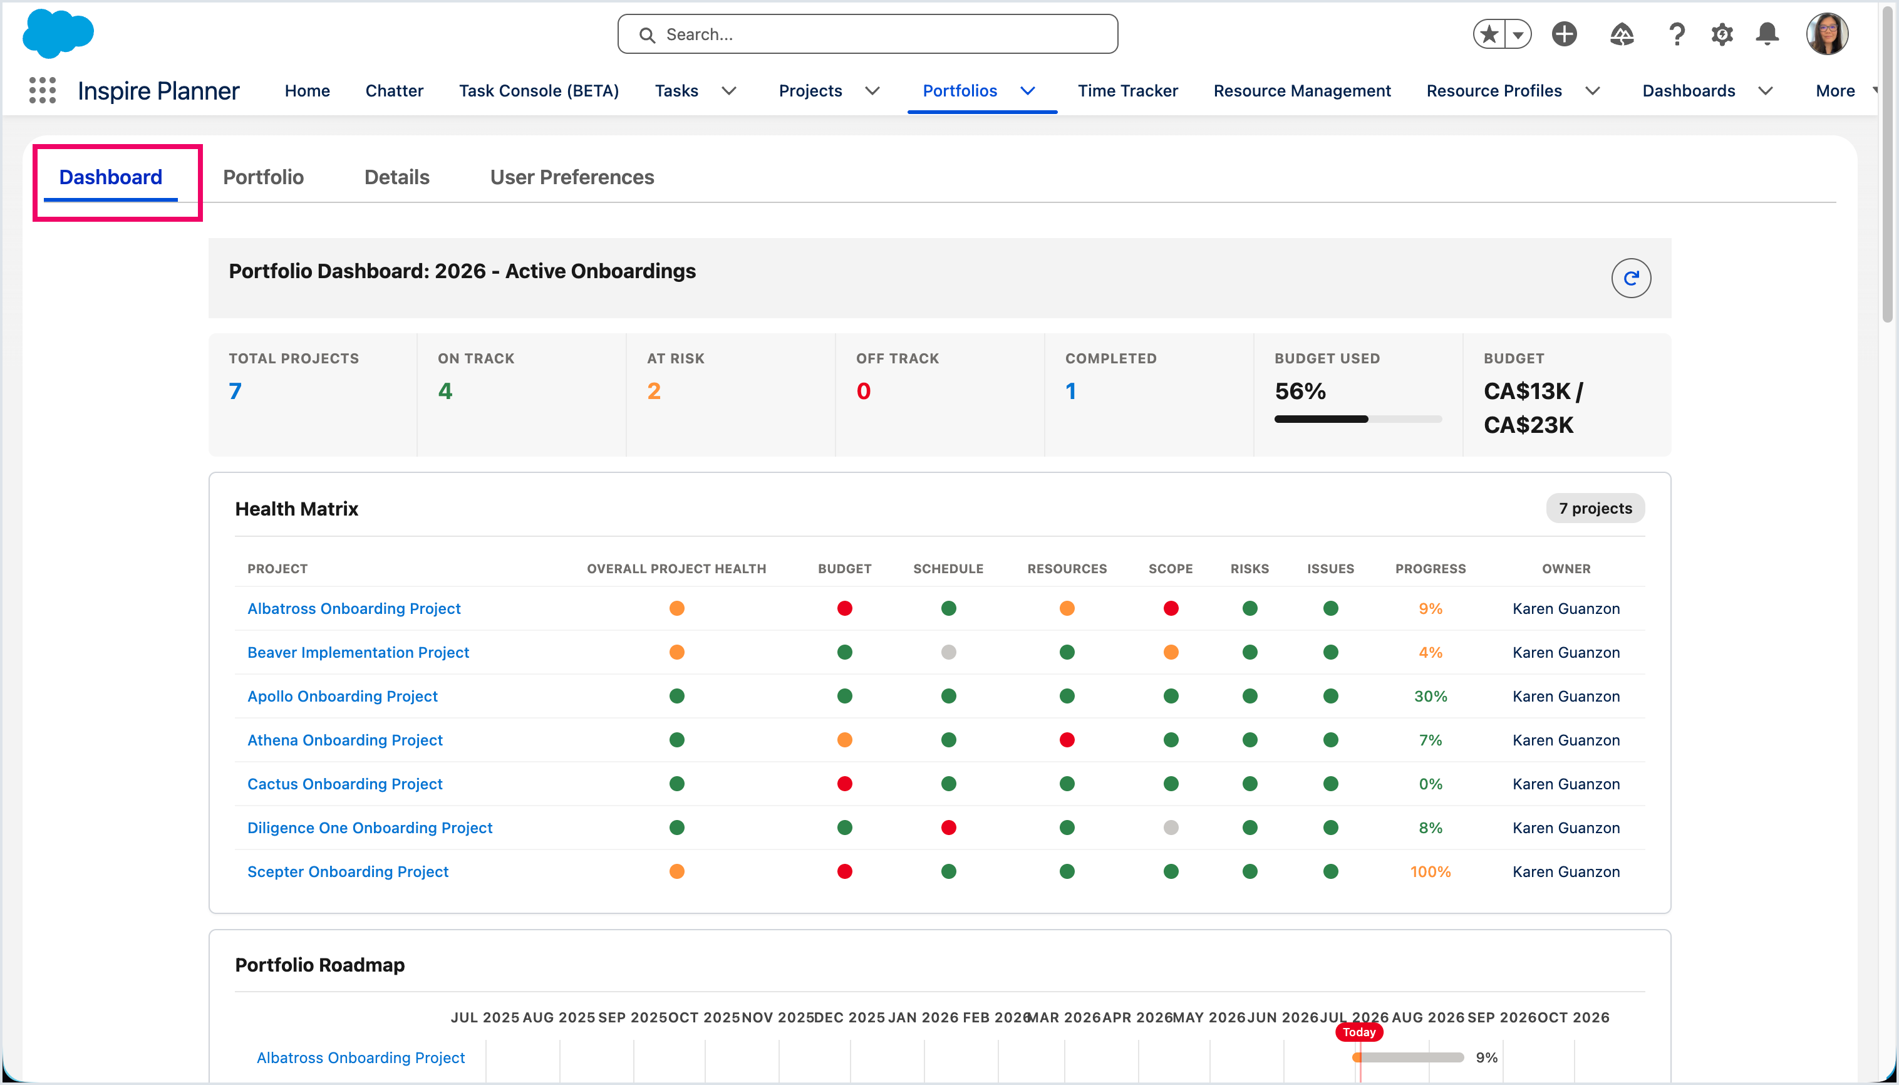This screenshot has height=1085, width=1899.
Task: Click the 7 projects badge
Action: pyautogui.click(x=1595, y=508)
